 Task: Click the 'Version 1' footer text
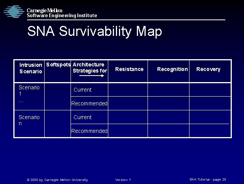(x=123, y=180)
